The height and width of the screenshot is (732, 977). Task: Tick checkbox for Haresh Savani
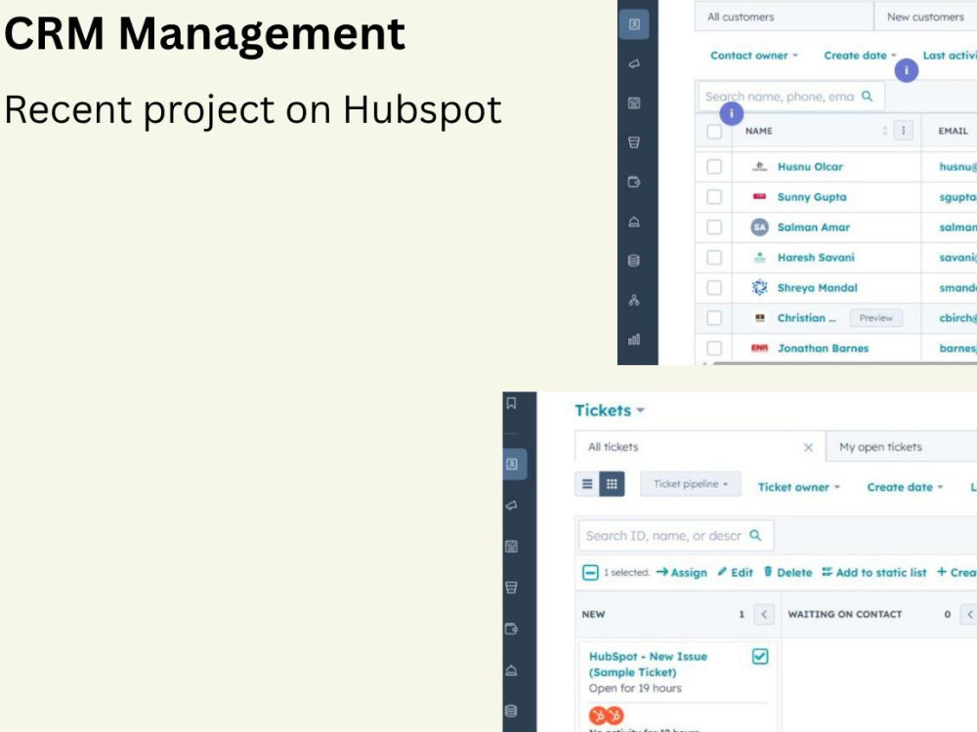(x=714, y=258)
